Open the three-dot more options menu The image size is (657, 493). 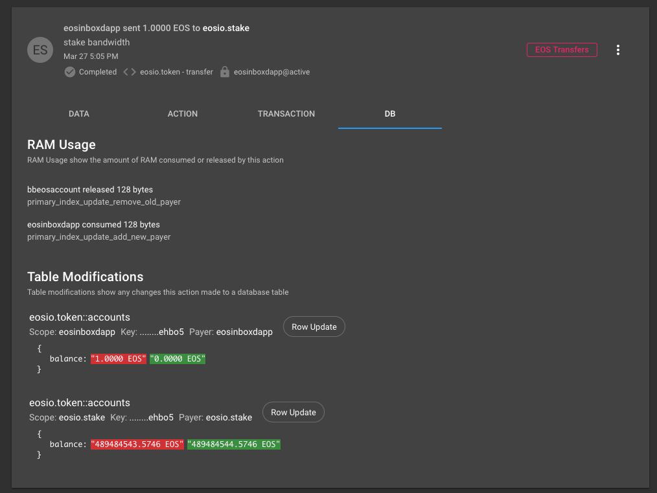[617, 50]
